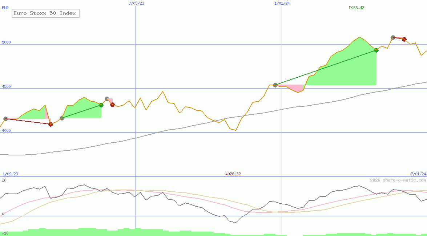Click the green entry dot on first trend line

(101, 105)
